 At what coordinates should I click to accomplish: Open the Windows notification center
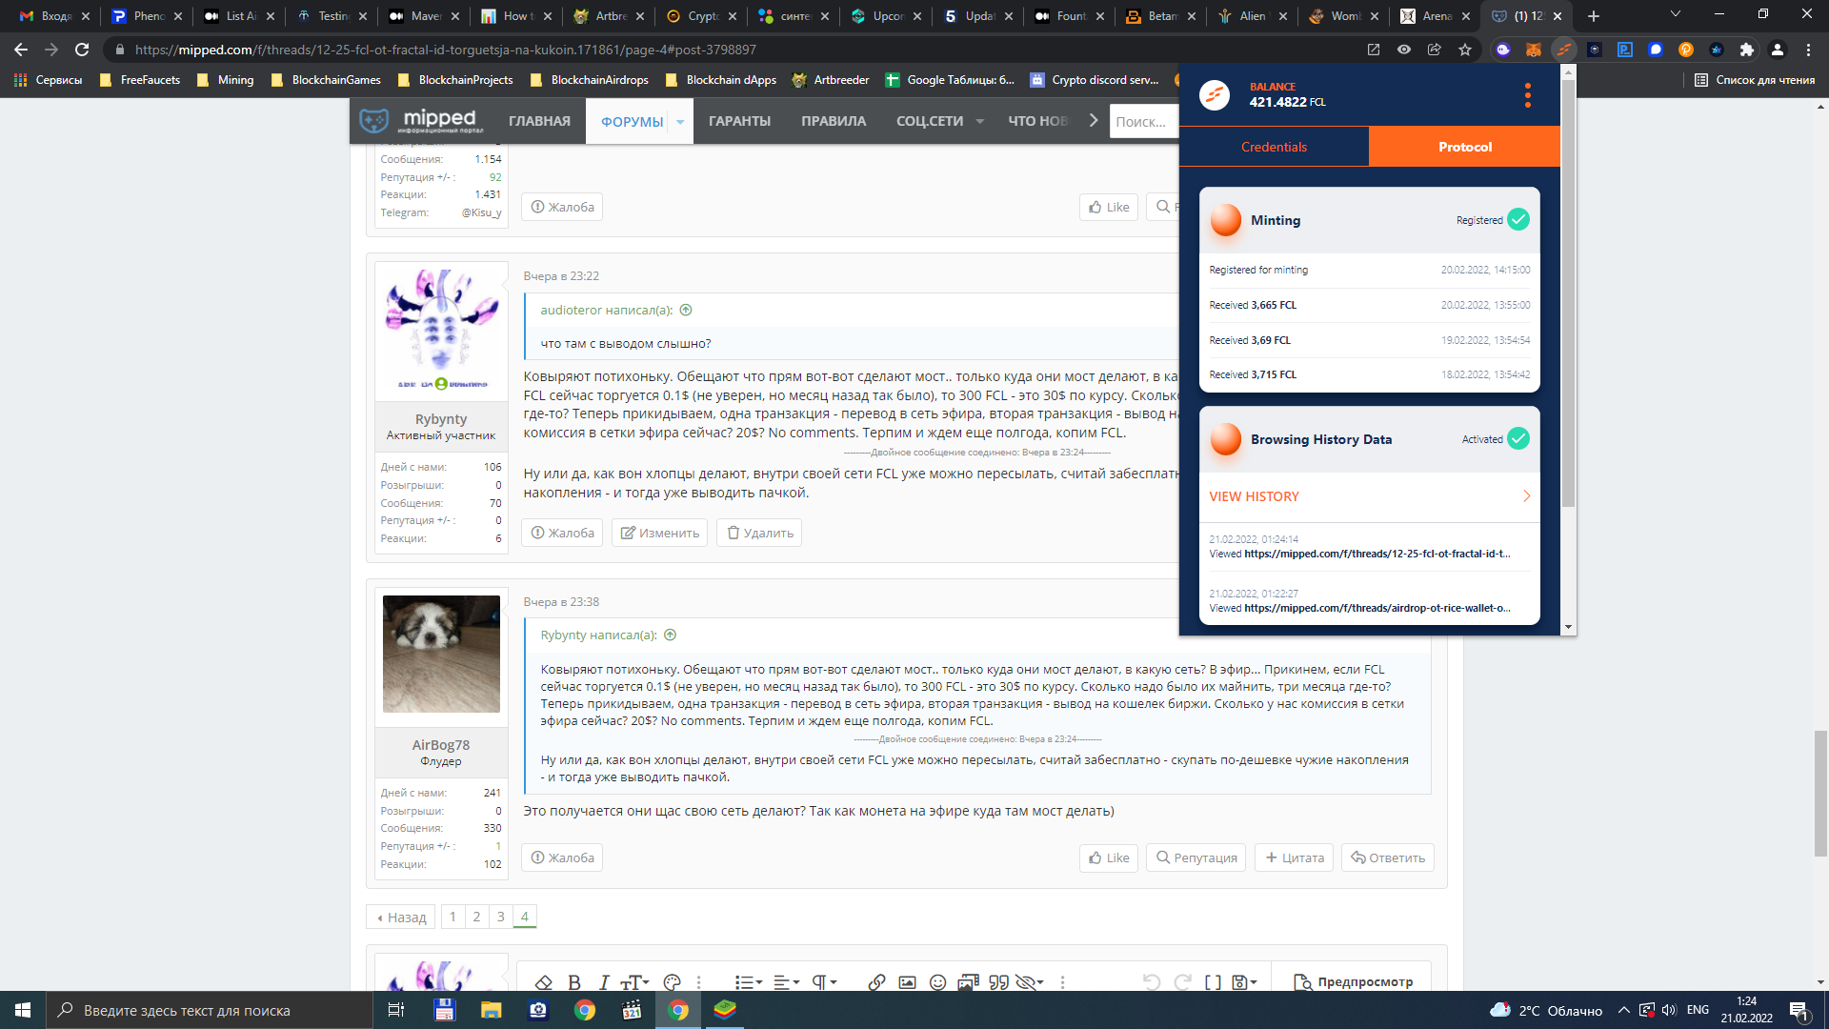pyautogui.click(x=1799, y=1010)
